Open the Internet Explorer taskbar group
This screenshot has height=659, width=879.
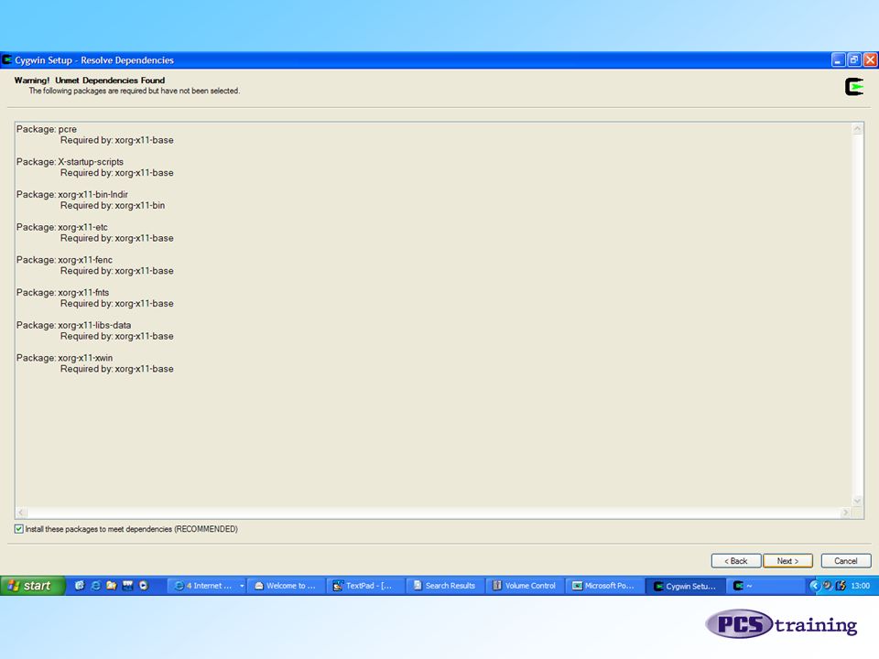pyautogui.click(x=207, y=586)
